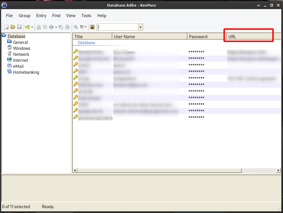Open a database using the folder icon
Image resolution: width=283 pixels, height=213 pixels.
click(x=13, y=27)
